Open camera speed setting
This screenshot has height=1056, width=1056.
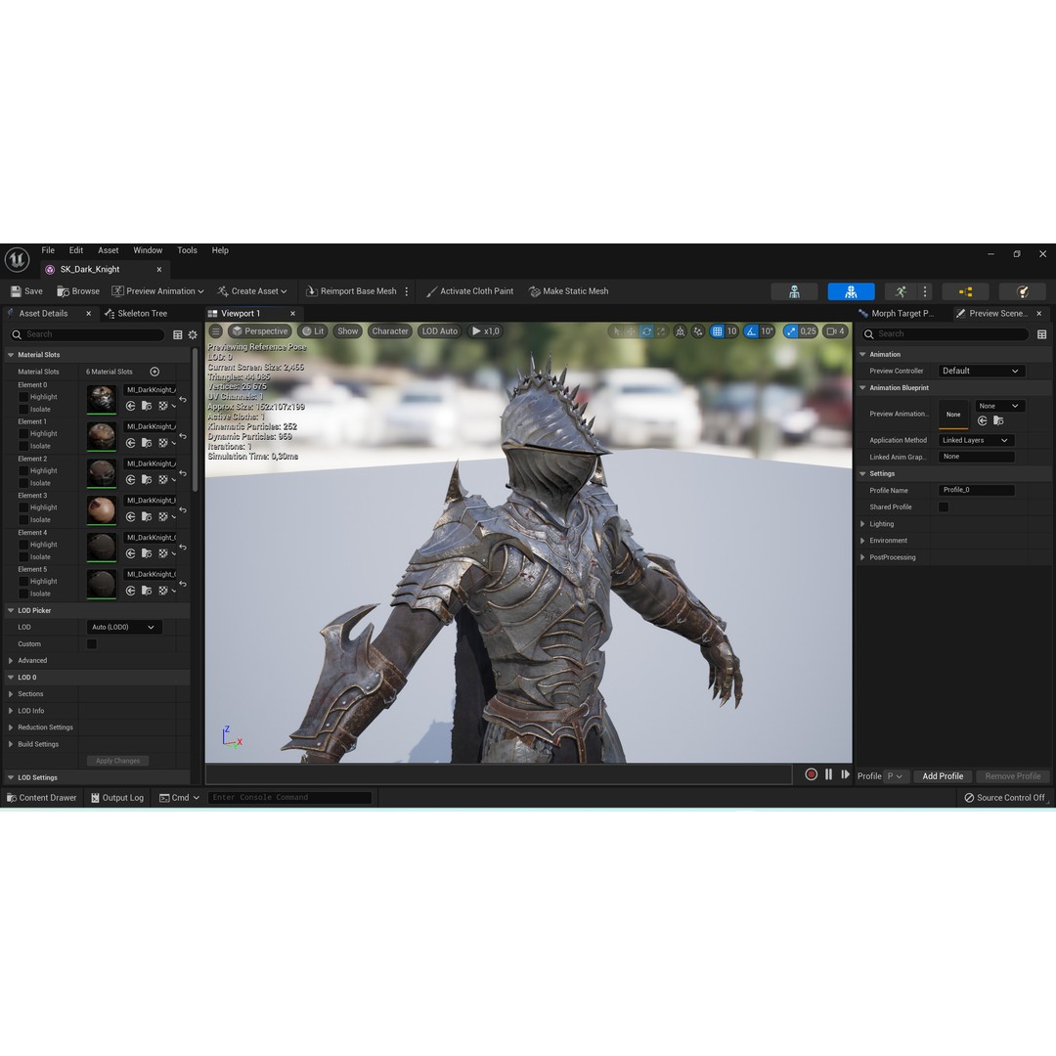pyautogui.click(x=835, y=331)
